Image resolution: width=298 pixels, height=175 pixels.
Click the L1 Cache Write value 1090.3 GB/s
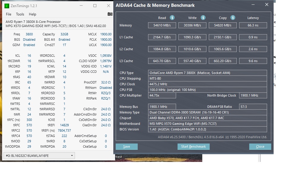192,37
